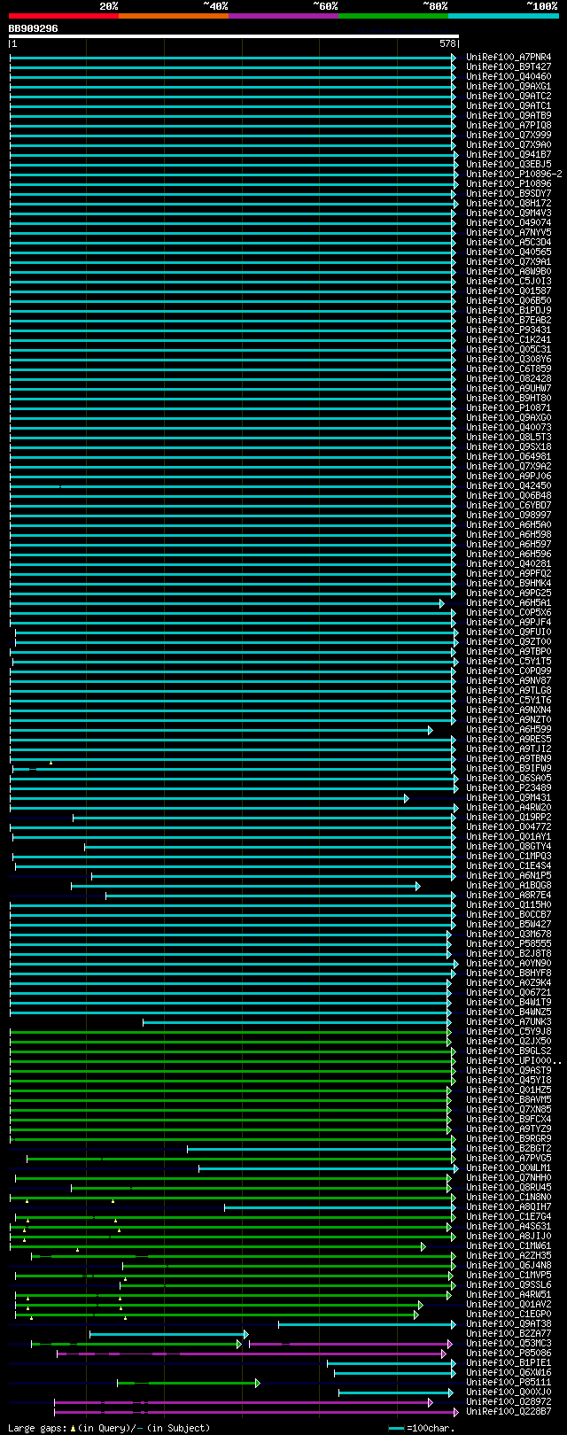The image size is (567, 1435).
Task: Open the UniRef100_C6T859 entry
Action: [x=509, y=369]
